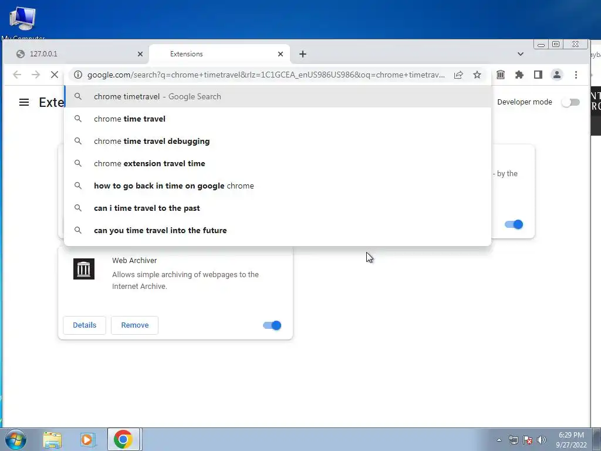Close the 127.0.0.1 tab
601x451 pixels.
coord(140,54)
